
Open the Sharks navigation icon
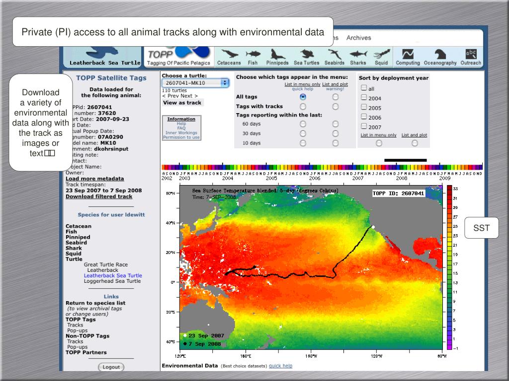click(358, 57)
